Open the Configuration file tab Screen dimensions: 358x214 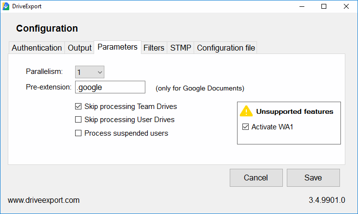coord(226,48)
